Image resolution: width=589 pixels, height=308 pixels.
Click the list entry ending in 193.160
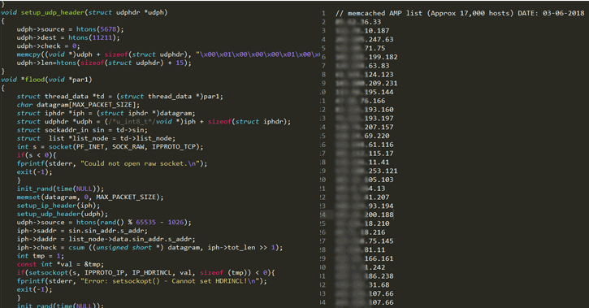coord(365,110)
